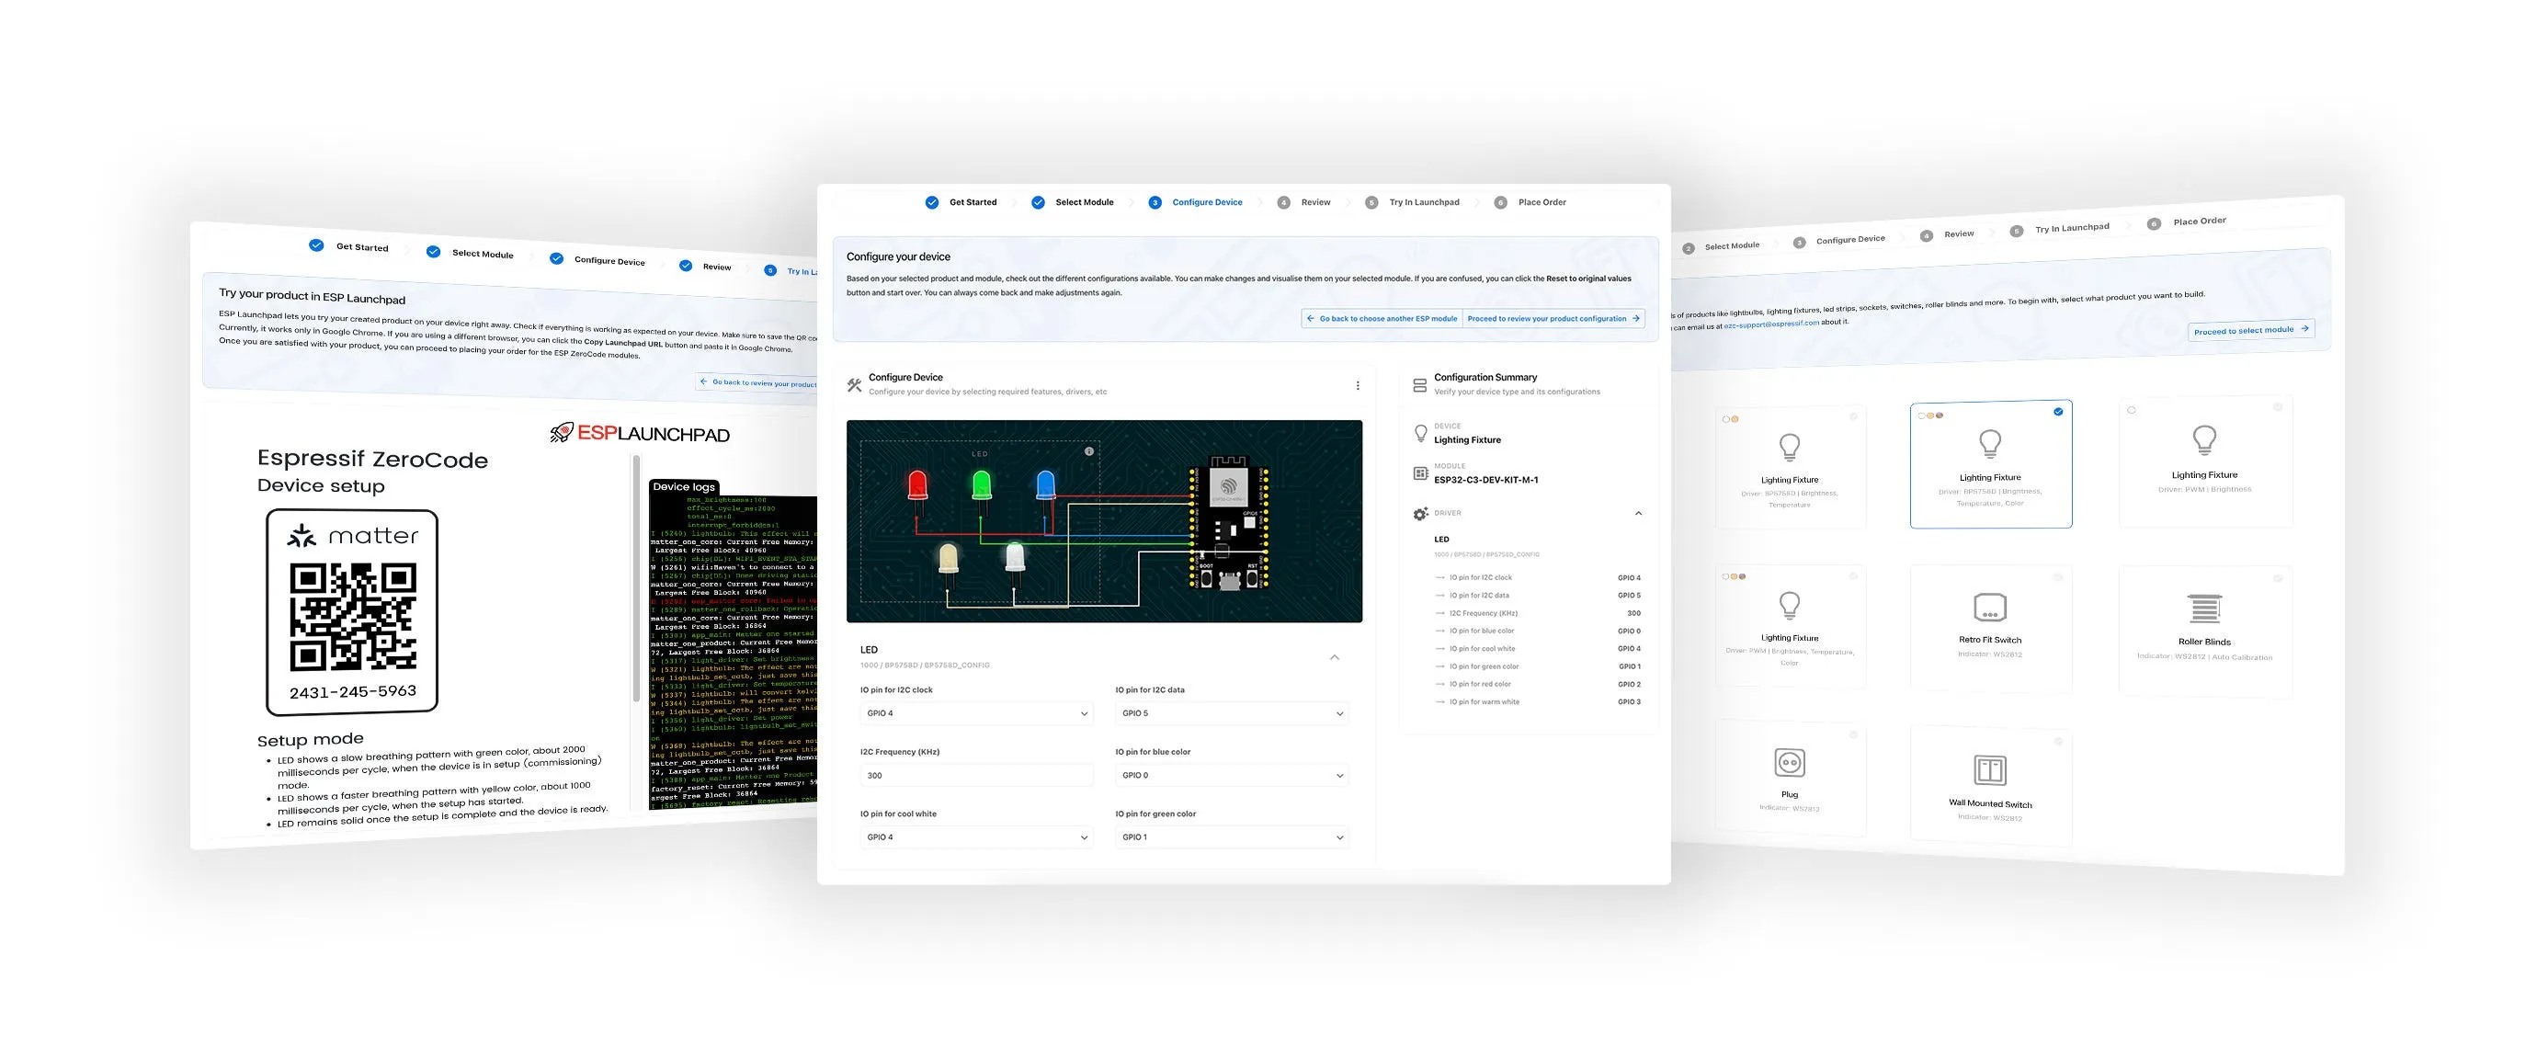Go to the Select Module step

pos(1084,202)
